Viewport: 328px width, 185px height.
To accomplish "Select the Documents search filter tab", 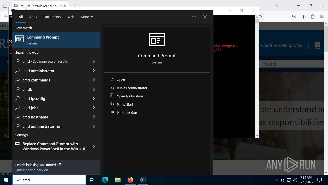I will tap(52, 17).
